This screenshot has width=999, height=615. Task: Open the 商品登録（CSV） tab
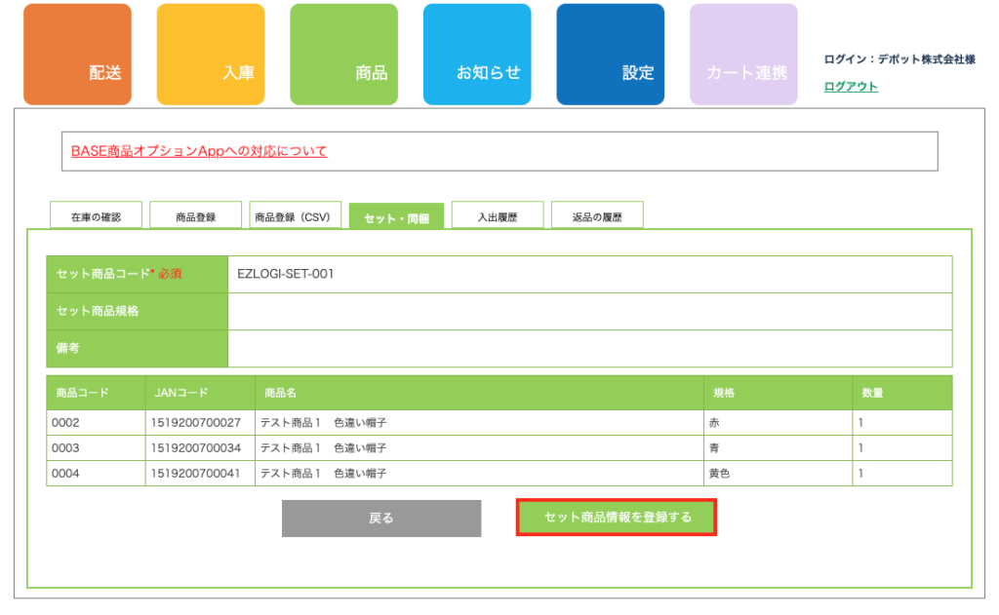coord(295,216)
